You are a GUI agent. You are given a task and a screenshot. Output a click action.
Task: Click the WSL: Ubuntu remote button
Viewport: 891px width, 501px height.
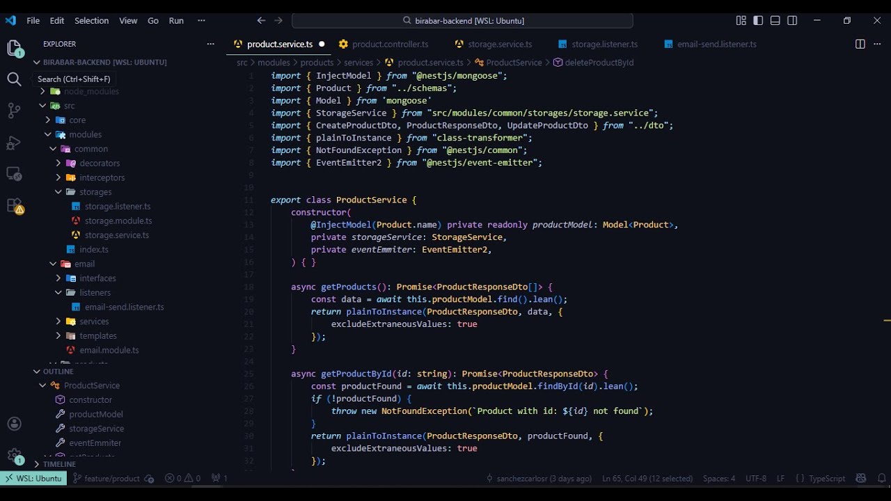point(33,478)
